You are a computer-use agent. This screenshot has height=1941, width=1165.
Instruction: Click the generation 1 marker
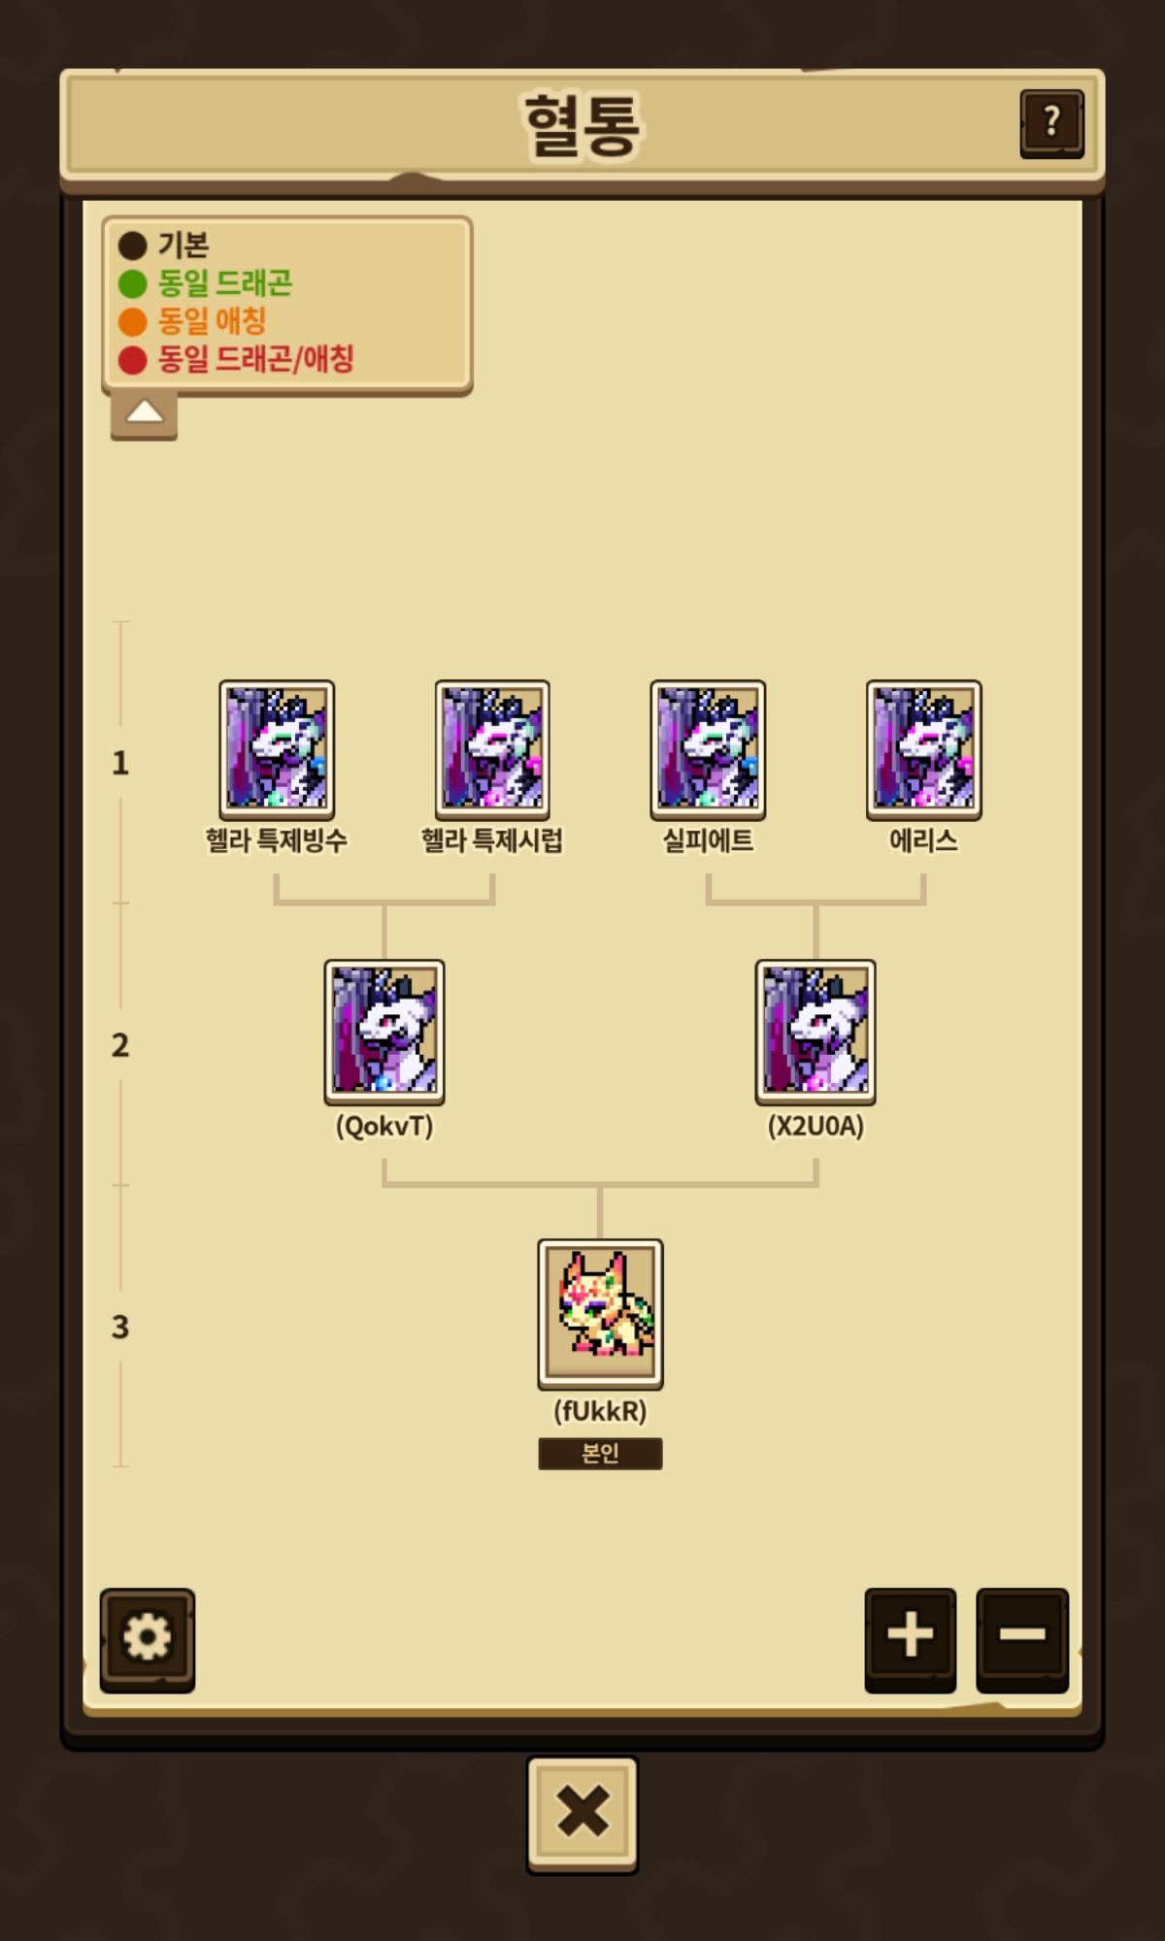point(120,763)
